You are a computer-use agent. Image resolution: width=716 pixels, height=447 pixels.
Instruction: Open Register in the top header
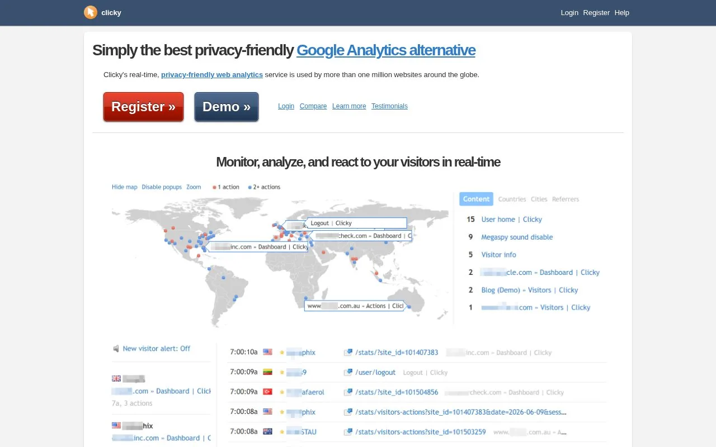click(x=596, y=12)
